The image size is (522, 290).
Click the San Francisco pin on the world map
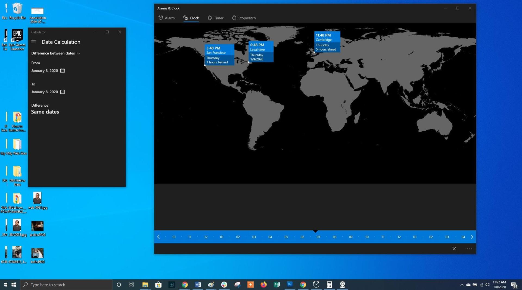point(204,65)
